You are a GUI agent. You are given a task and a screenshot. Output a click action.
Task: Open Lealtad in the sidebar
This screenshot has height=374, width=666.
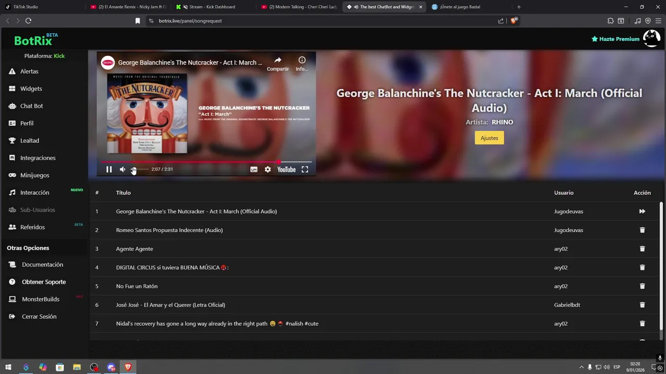tap(30, 141)
